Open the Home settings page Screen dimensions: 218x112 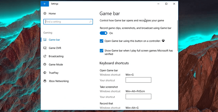52,13
